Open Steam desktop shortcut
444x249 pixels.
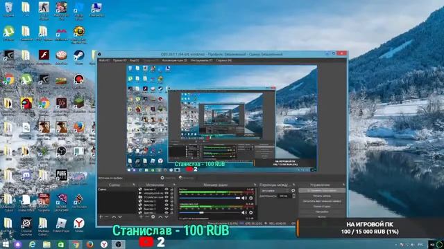pyautogui.click(x=78, y=57)
